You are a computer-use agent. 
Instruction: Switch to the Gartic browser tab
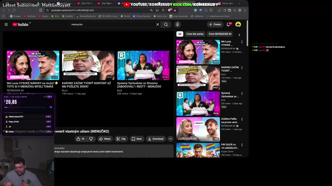[x=226, y=3]
